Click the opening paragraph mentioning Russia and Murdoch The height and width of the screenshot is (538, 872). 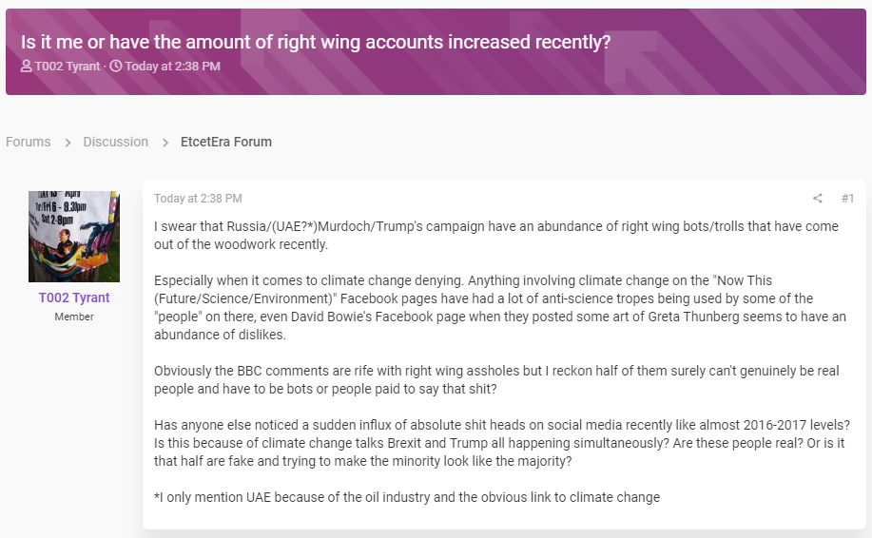tap(496, 235)
